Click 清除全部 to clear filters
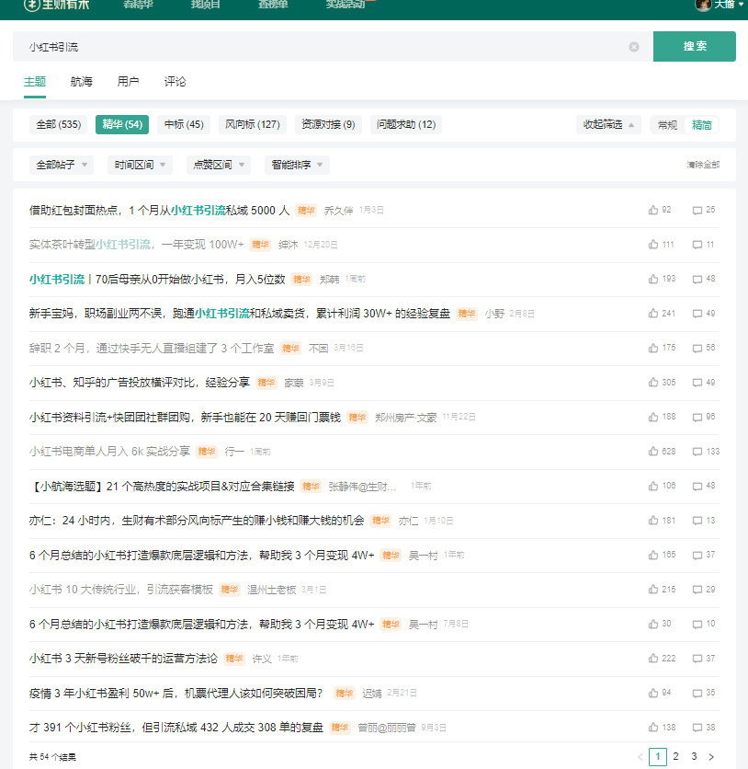 [703, 165]
